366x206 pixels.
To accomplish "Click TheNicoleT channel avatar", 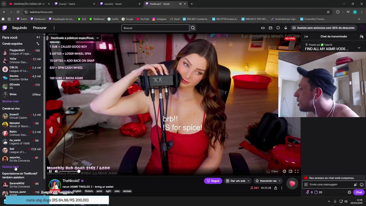I will tap(55, 185).
